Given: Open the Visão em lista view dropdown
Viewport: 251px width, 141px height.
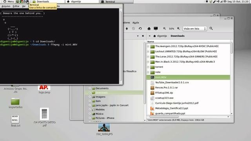Looking at the screenshot, I should point(195,29).
